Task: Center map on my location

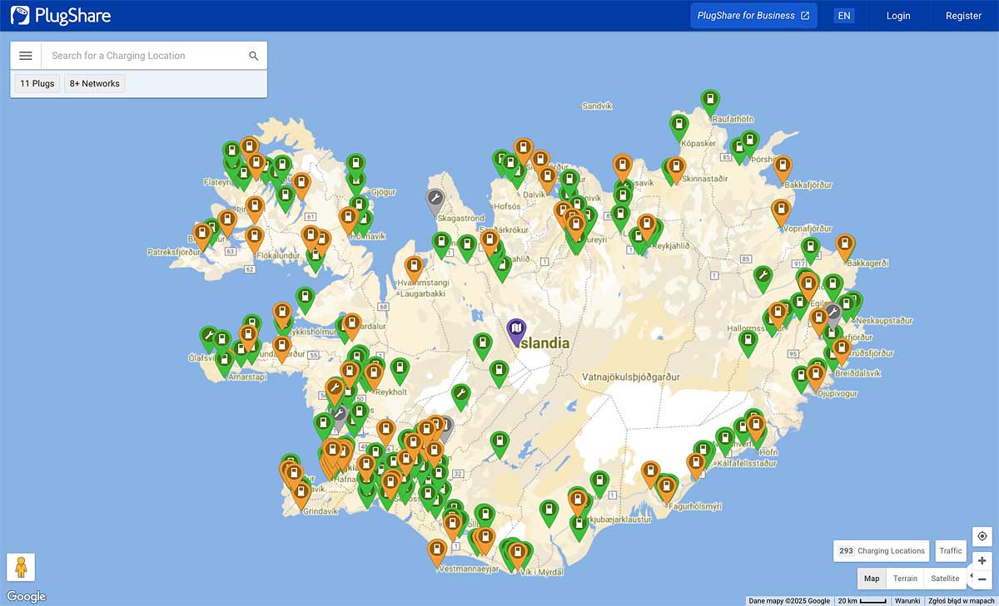Action: (982, 536)
